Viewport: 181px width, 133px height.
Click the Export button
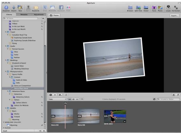[174, 15]
